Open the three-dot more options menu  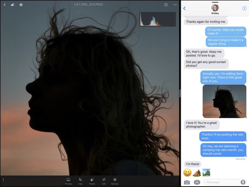pos(175,5)
